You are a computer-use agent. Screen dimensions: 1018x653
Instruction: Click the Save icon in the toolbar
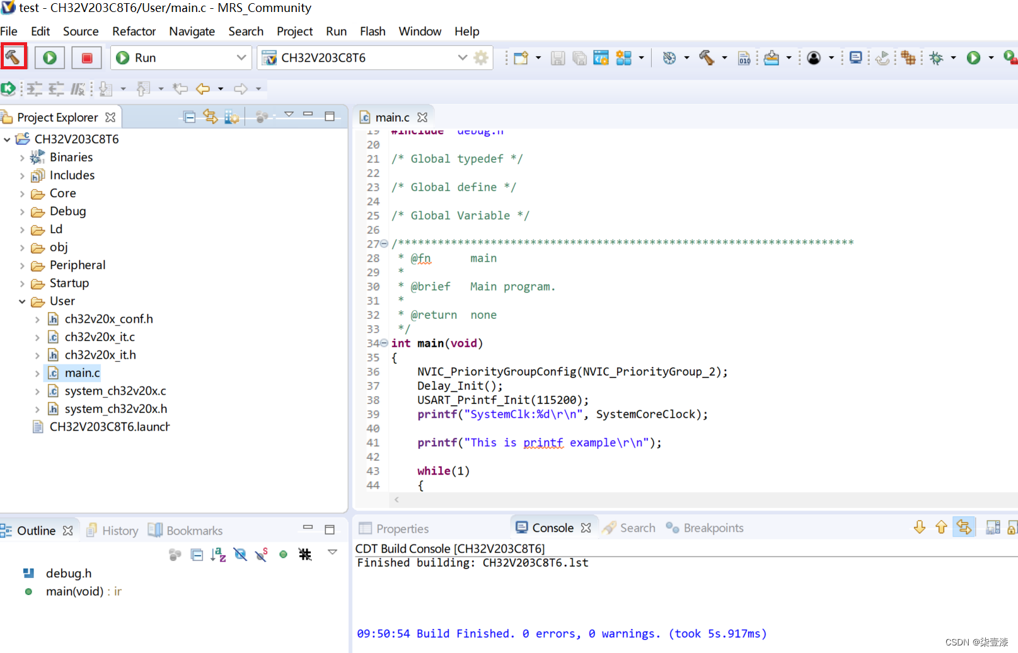(557, 58)
